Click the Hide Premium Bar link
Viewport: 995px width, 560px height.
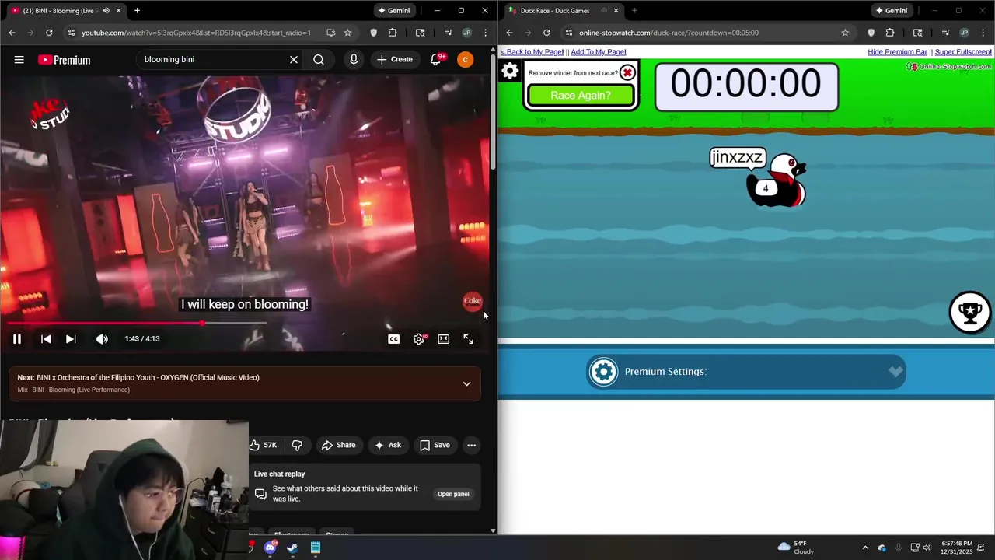(x=897, y=52)
